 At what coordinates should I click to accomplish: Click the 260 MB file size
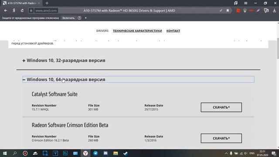(x=93, y=140)
